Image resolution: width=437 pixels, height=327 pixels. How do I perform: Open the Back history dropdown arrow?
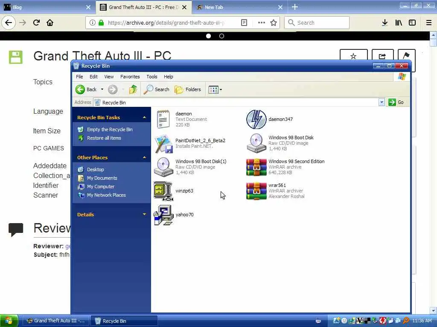(x=102, y=89)
